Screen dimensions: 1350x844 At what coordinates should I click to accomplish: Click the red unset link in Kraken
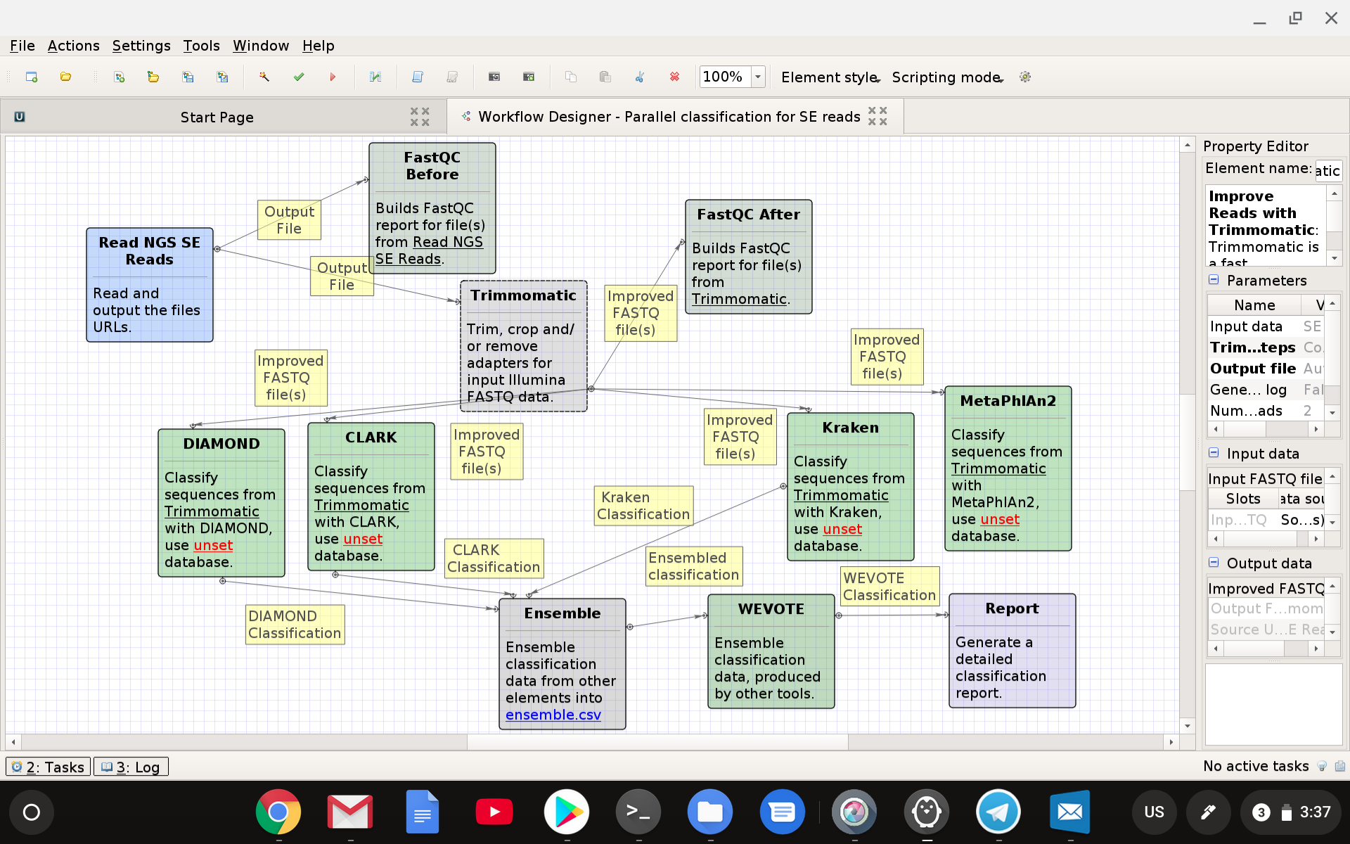point(842,529)
